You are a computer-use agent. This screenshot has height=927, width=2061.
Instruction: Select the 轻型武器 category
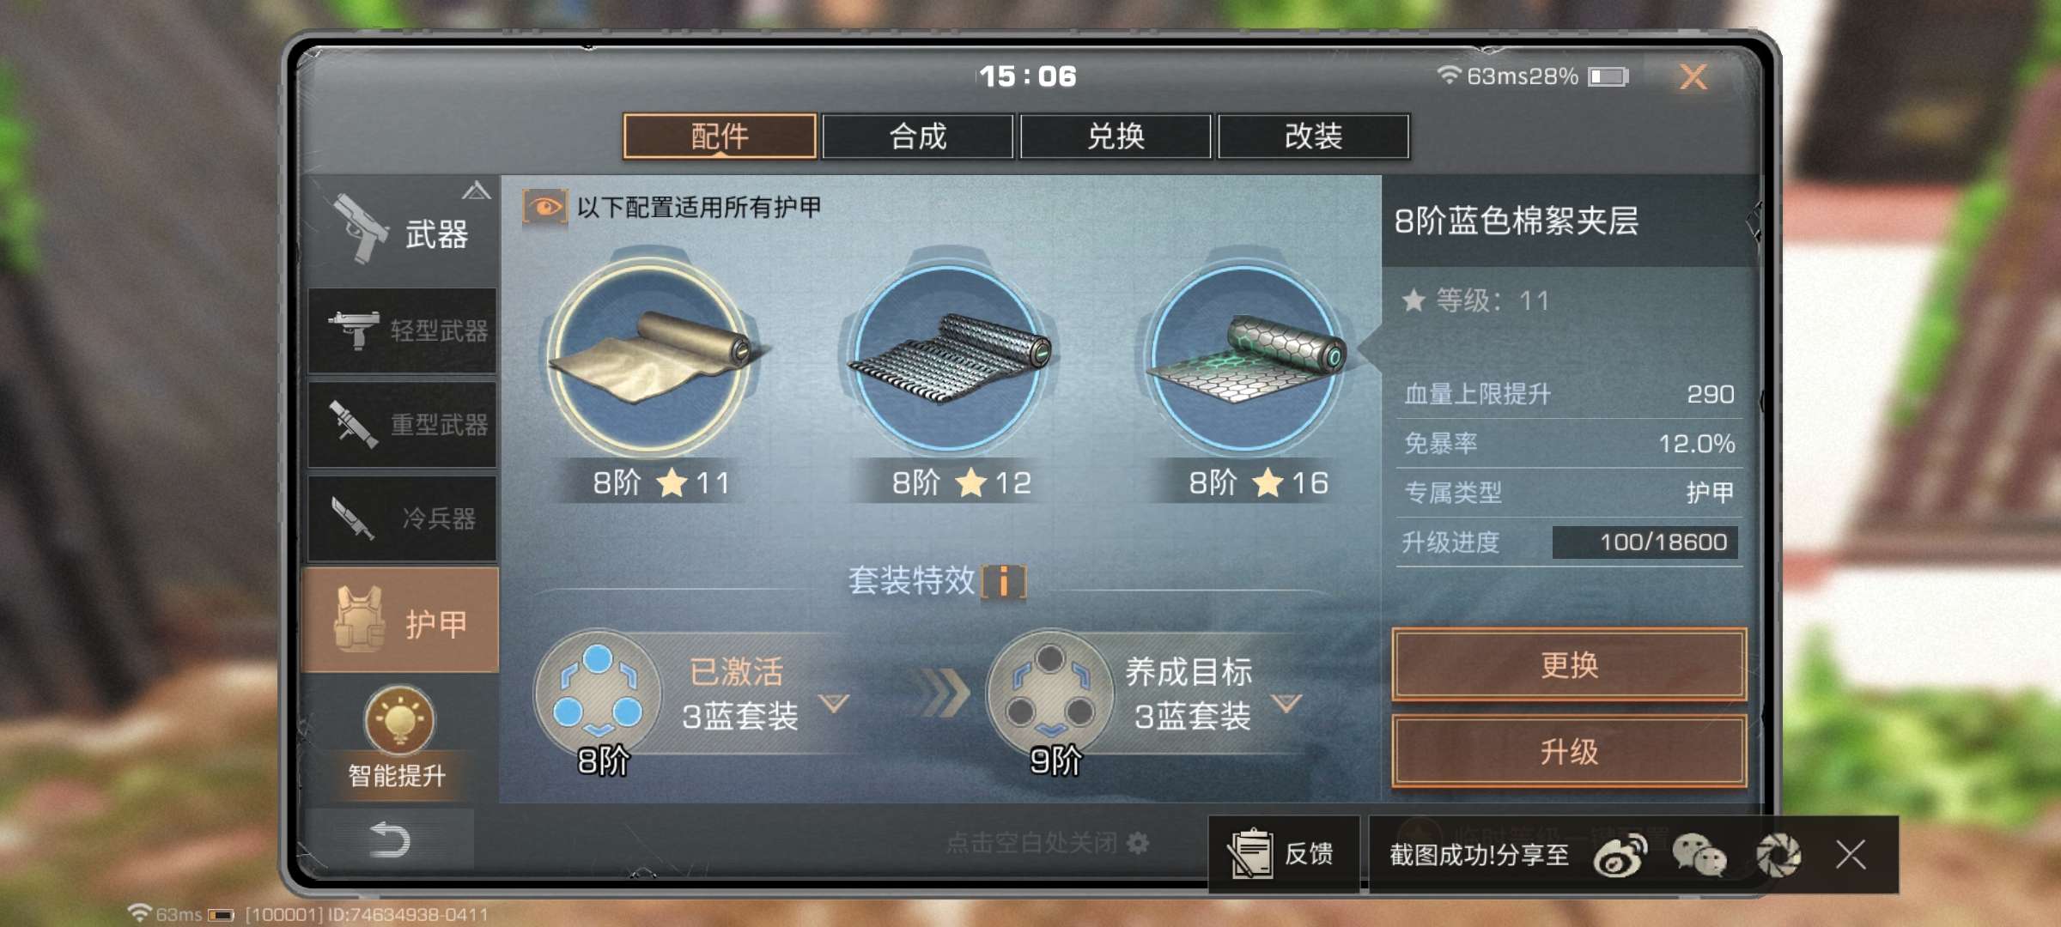tap(403, 330)
